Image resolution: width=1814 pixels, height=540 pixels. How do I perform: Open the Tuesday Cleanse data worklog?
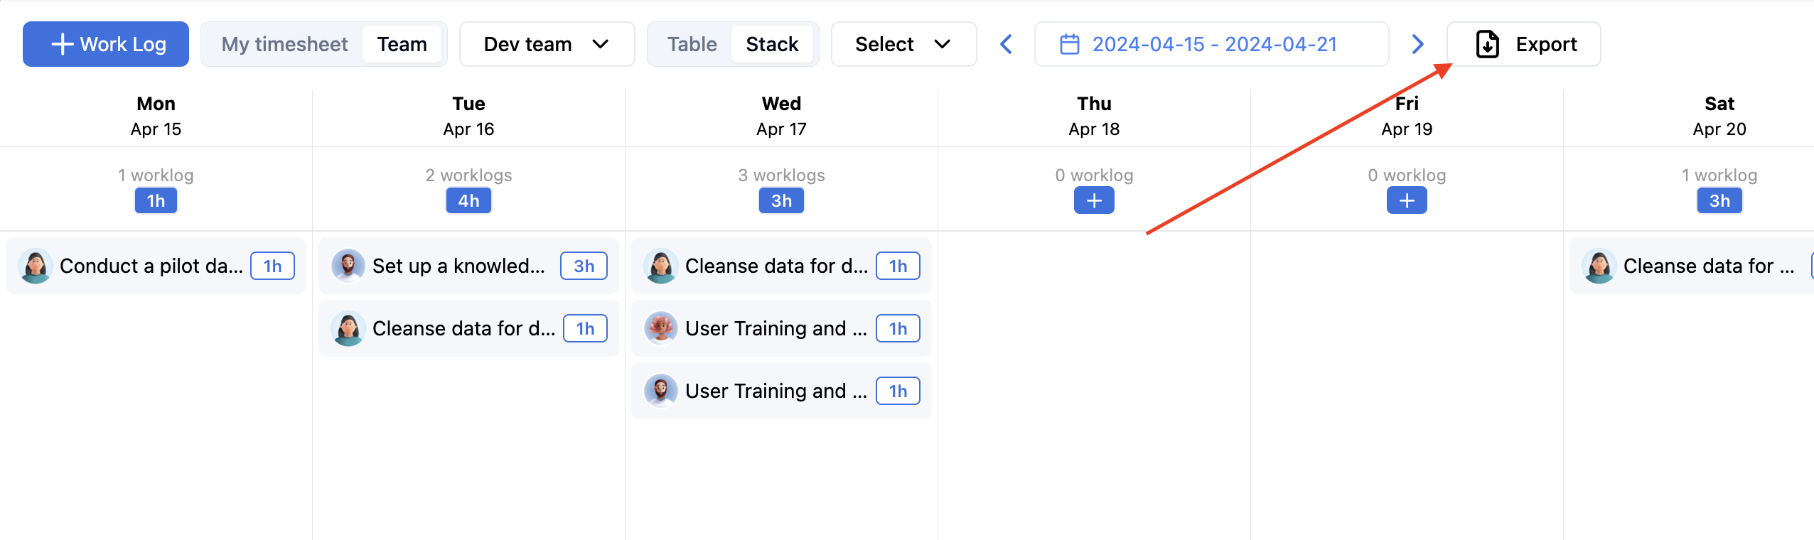click(463, 328)
